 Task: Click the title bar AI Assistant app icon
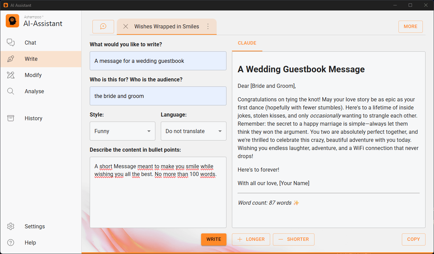pyautogui.click(x=6, y=5)
